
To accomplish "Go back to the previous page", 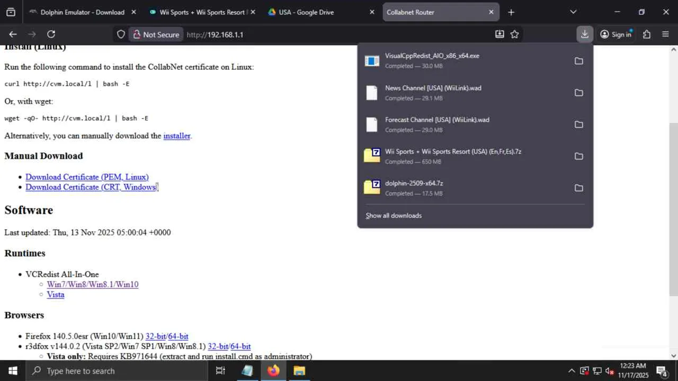I will pyautogui.click(x=13, y=34).
